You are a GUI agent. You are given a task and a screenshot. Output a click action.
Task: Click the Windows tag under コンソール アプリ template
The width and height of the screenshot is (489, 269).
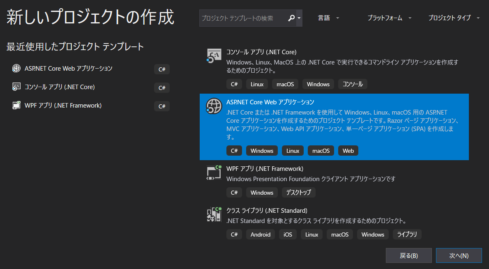318,84
